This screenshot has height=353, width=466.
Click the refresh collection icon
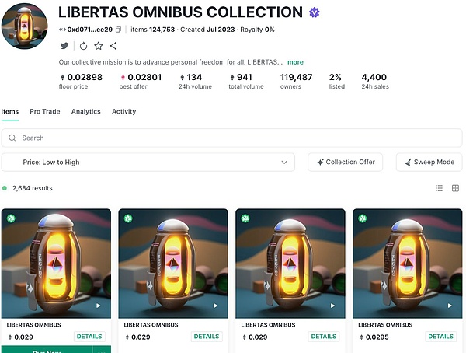click(x=83, y=46)
